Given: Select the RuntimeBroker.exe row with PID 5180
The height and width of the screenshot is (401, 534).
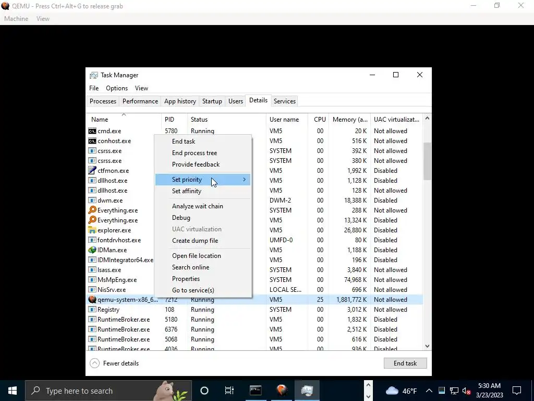Looking at the screenshot, I should pos(254,320).
